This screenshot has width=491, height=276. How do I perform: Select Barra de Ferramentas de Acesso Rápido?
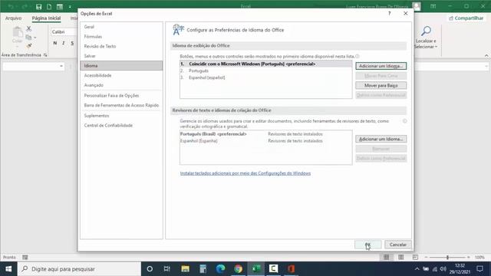(x=121, y=105)
